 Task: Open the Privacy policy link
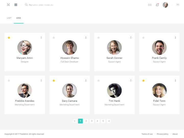[163, 134]
